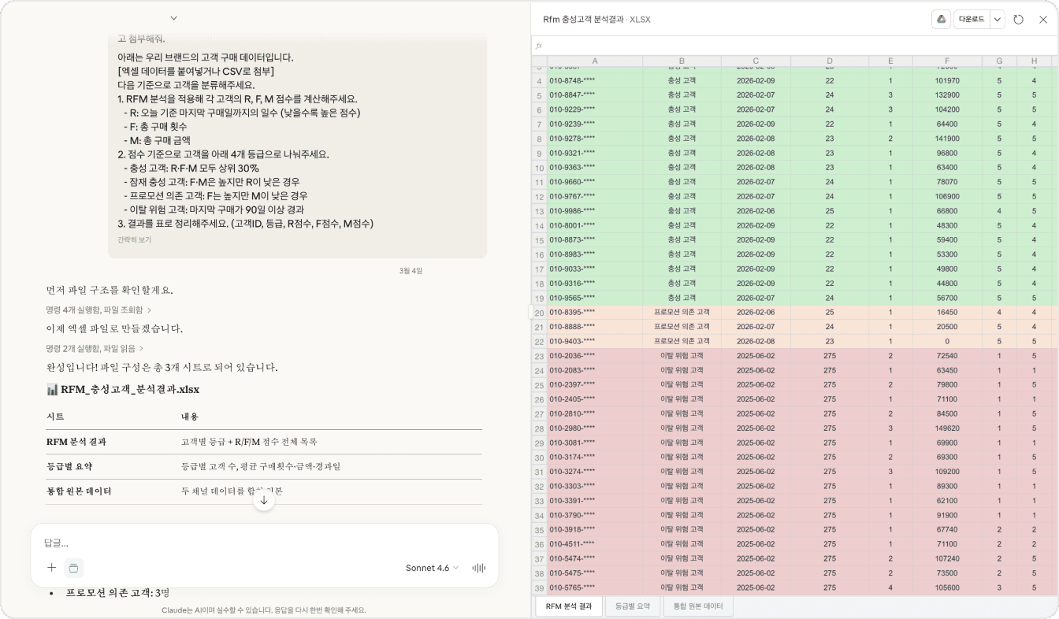Click the plus attach icon in reply box
The image size is (1059, 619).
[52, 568]
